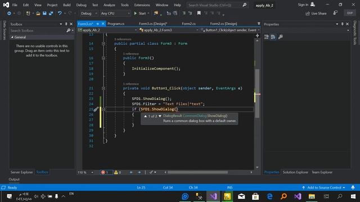Image resolution: width=360 pixels, height=202 pixels.
Task: Click the editor split-window plus icon
Action: [258, 35]
